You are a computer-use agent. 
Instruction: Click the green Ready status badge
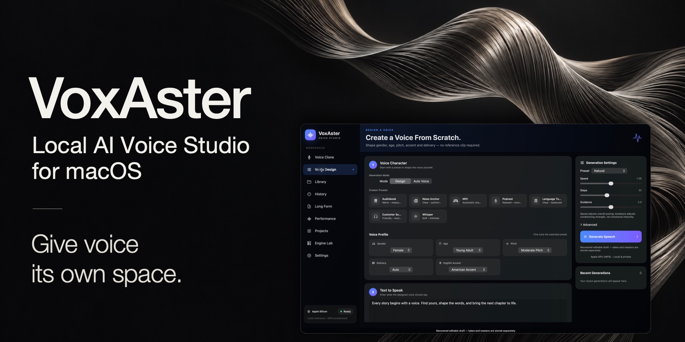coord(346,312)
